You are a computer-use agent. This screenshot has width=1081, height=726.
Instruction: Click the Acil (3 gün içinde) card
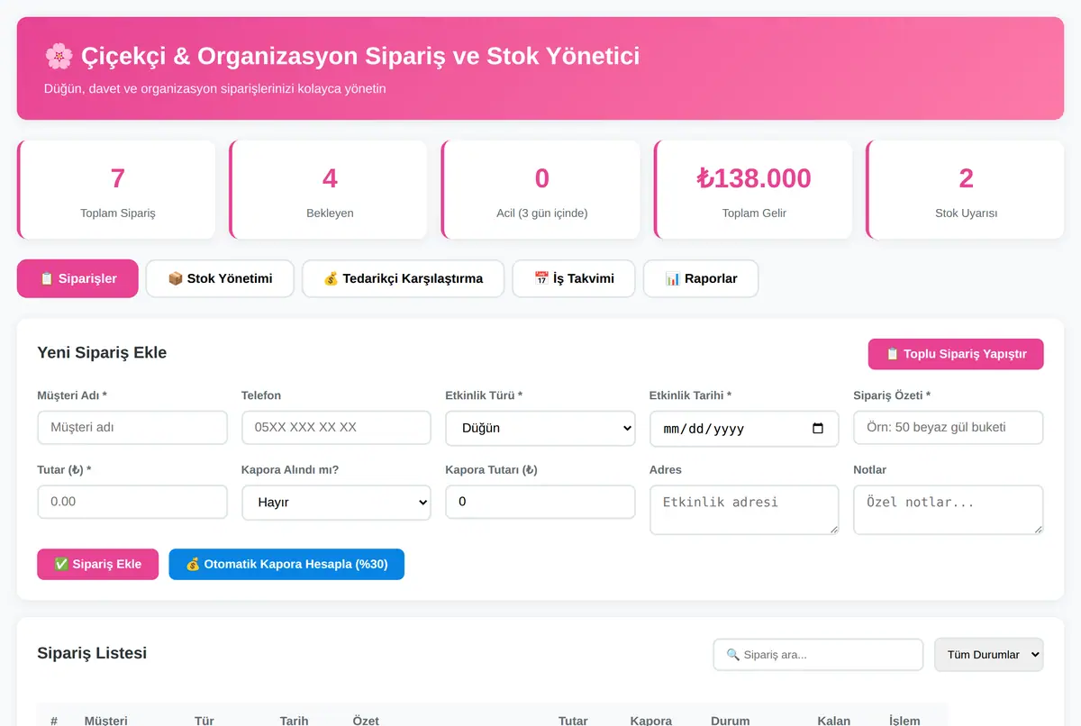(540, 189)
